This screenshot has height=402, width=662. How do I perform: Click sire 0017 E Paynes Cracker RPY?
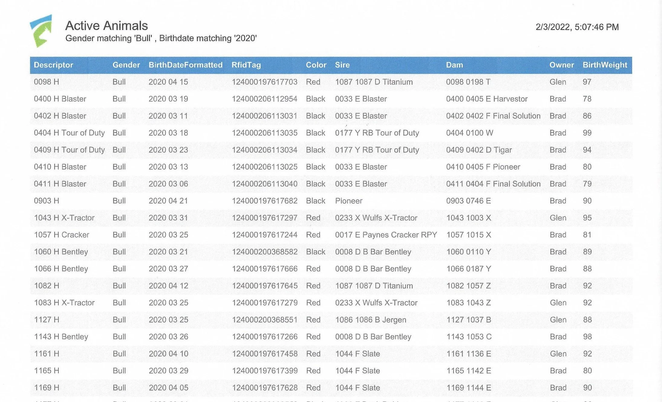386,235
